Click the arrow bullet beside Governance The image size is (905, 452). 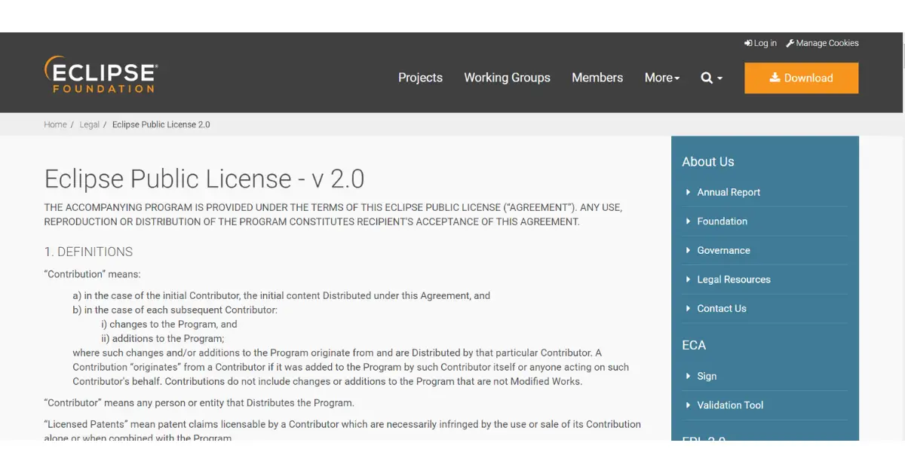[x=688, y=250]
